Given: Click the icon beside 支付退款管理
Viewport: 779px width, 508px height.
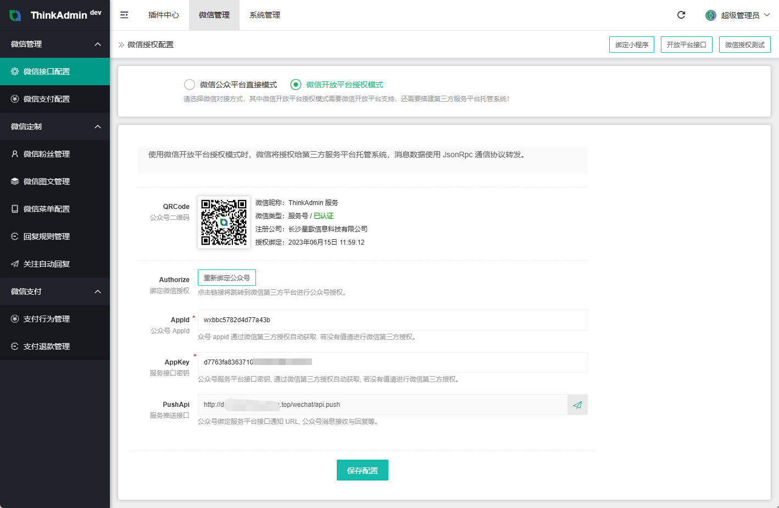Looking at the screenshot, I should tap(15, 346).
